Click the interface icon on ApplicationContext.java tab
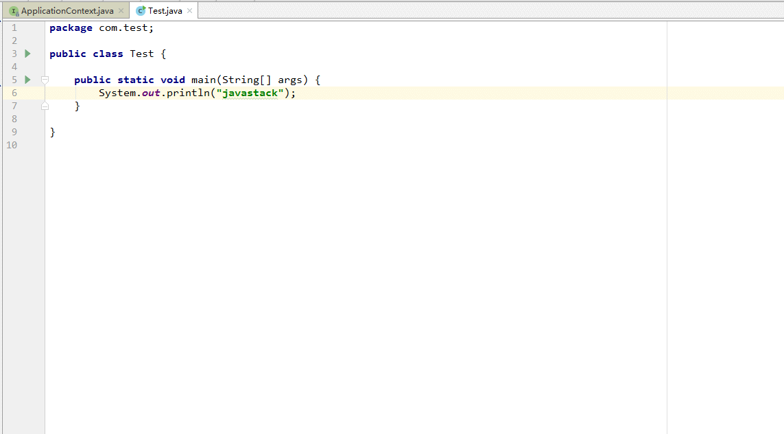The image size is (784, 434). (x=14, y=10)
